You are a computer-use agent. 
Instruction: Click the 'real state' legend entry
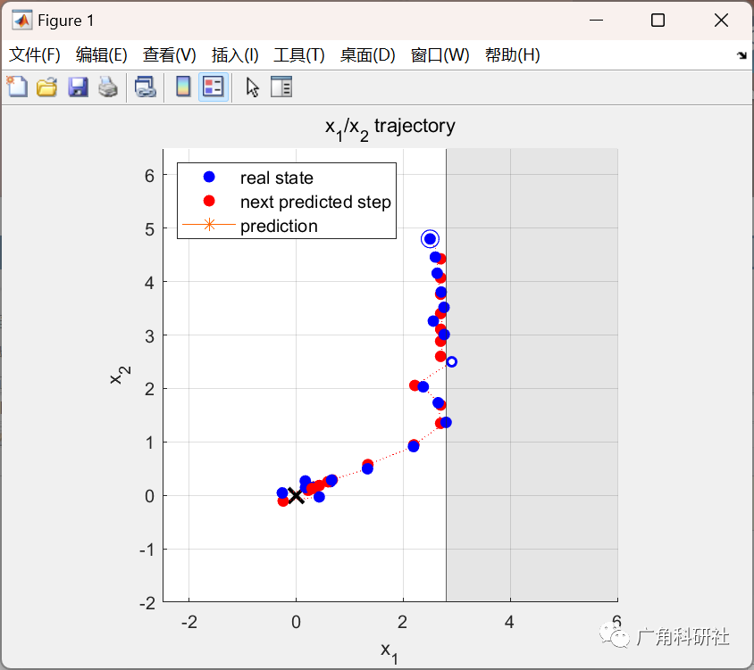pos(277,178)
